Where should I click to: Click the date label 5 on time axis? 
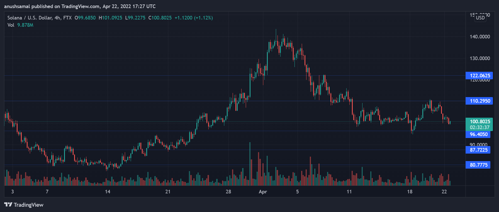pyautogui.click(x=298, y=192)
